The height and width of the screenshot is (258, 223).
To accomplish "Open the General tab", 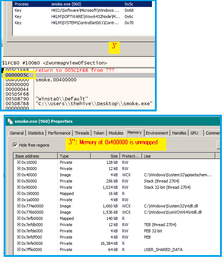I will click(17, 133).
